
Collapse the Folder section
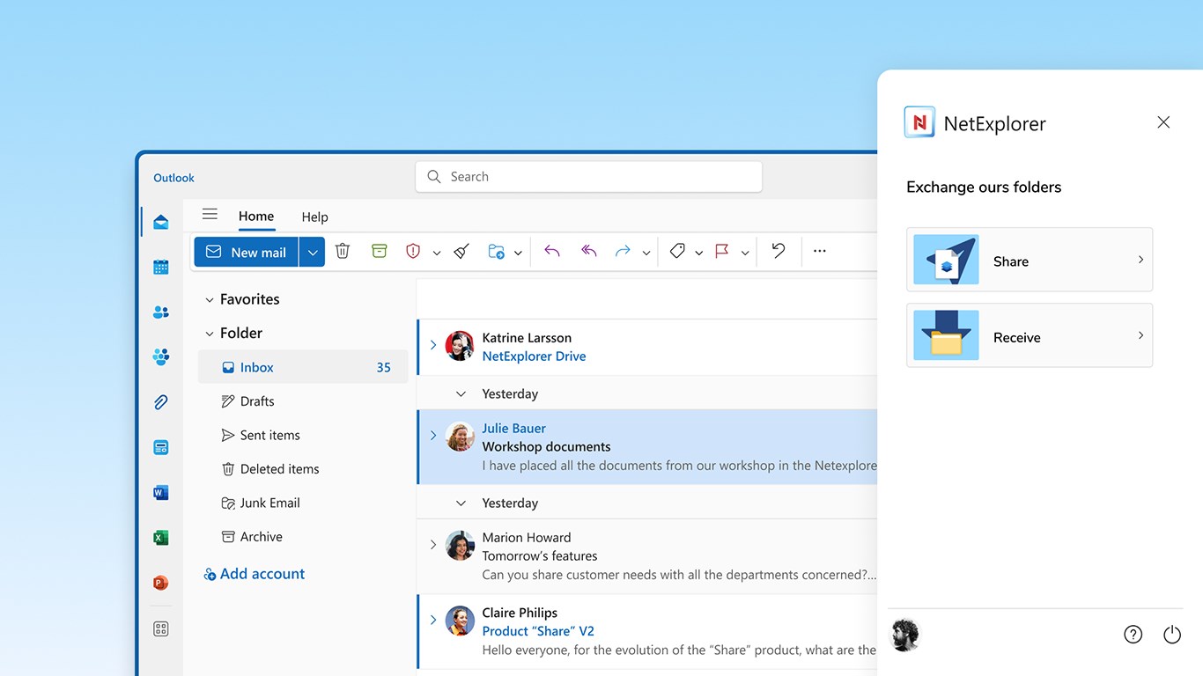210,334
